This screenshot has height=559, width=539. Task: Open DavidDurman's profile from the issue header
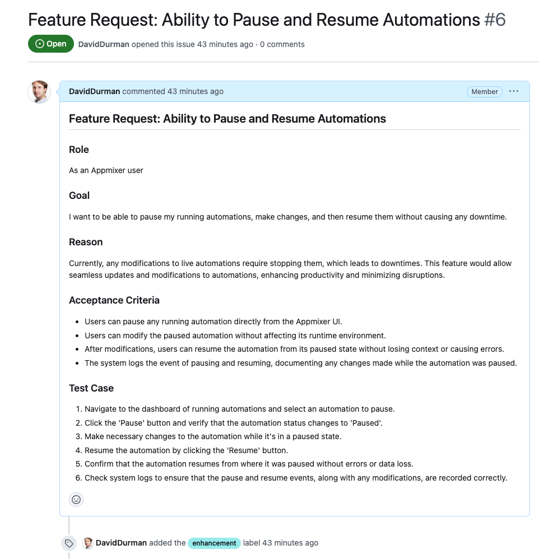tap(104, 44)
